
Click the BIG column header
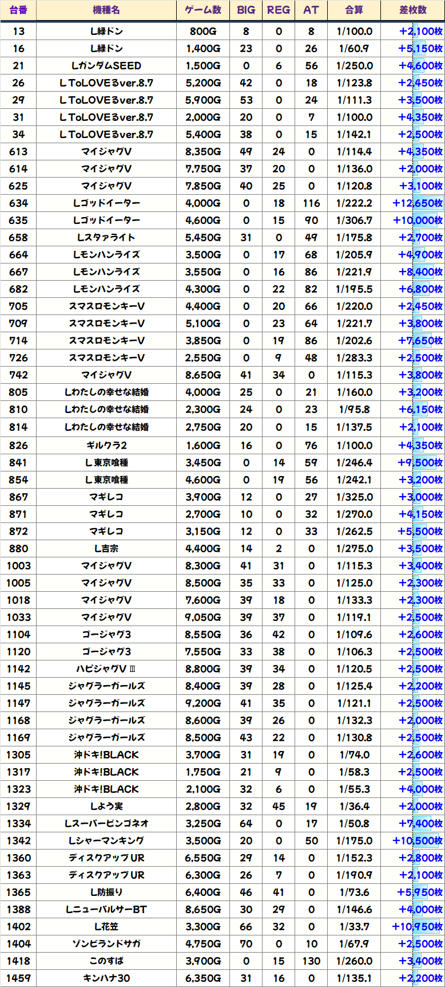click(246, 10)
